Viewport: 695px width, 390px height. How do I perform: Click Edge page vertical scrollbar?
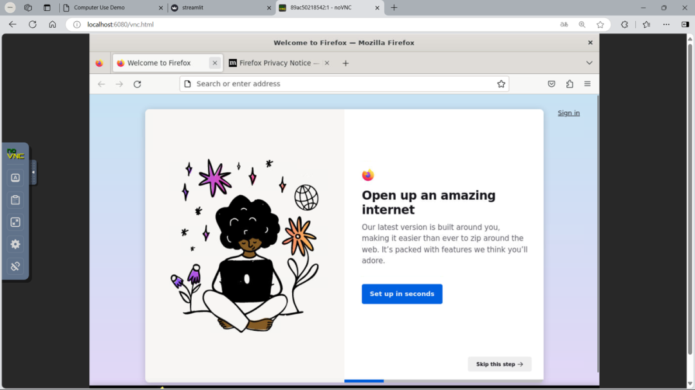pyautogui.click(x=690, y=199)
